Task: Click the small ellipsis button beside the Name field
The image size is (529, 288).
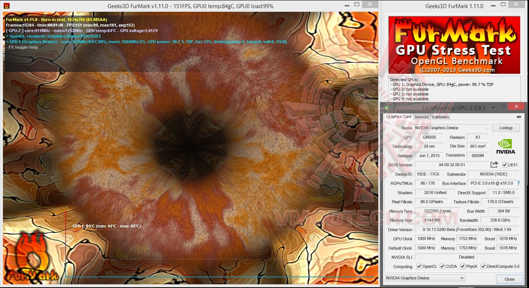Action: (x=487, y=128)
